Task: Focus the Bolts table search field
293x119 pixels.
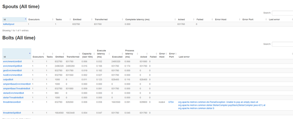Action: point(282,44)
